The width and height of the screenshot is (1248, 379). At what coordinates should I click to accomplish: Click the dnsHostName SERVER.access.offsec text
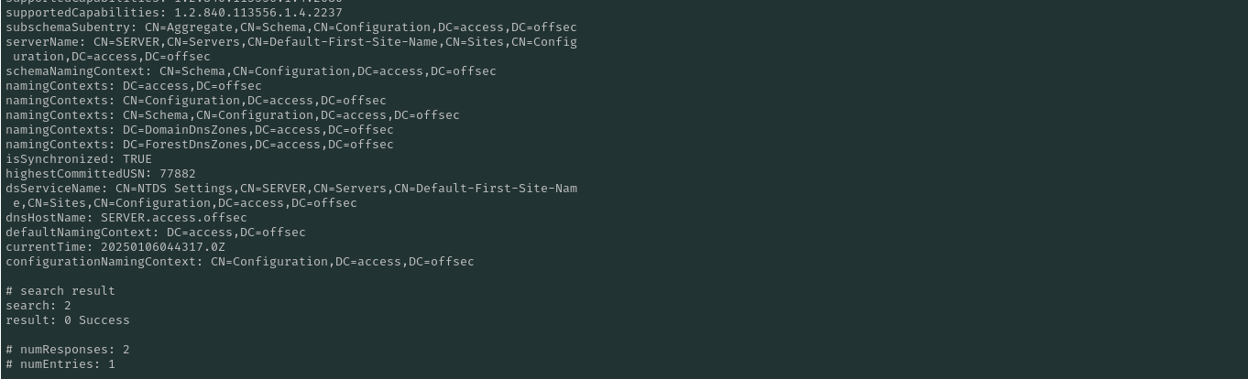(x=173, y=218)
